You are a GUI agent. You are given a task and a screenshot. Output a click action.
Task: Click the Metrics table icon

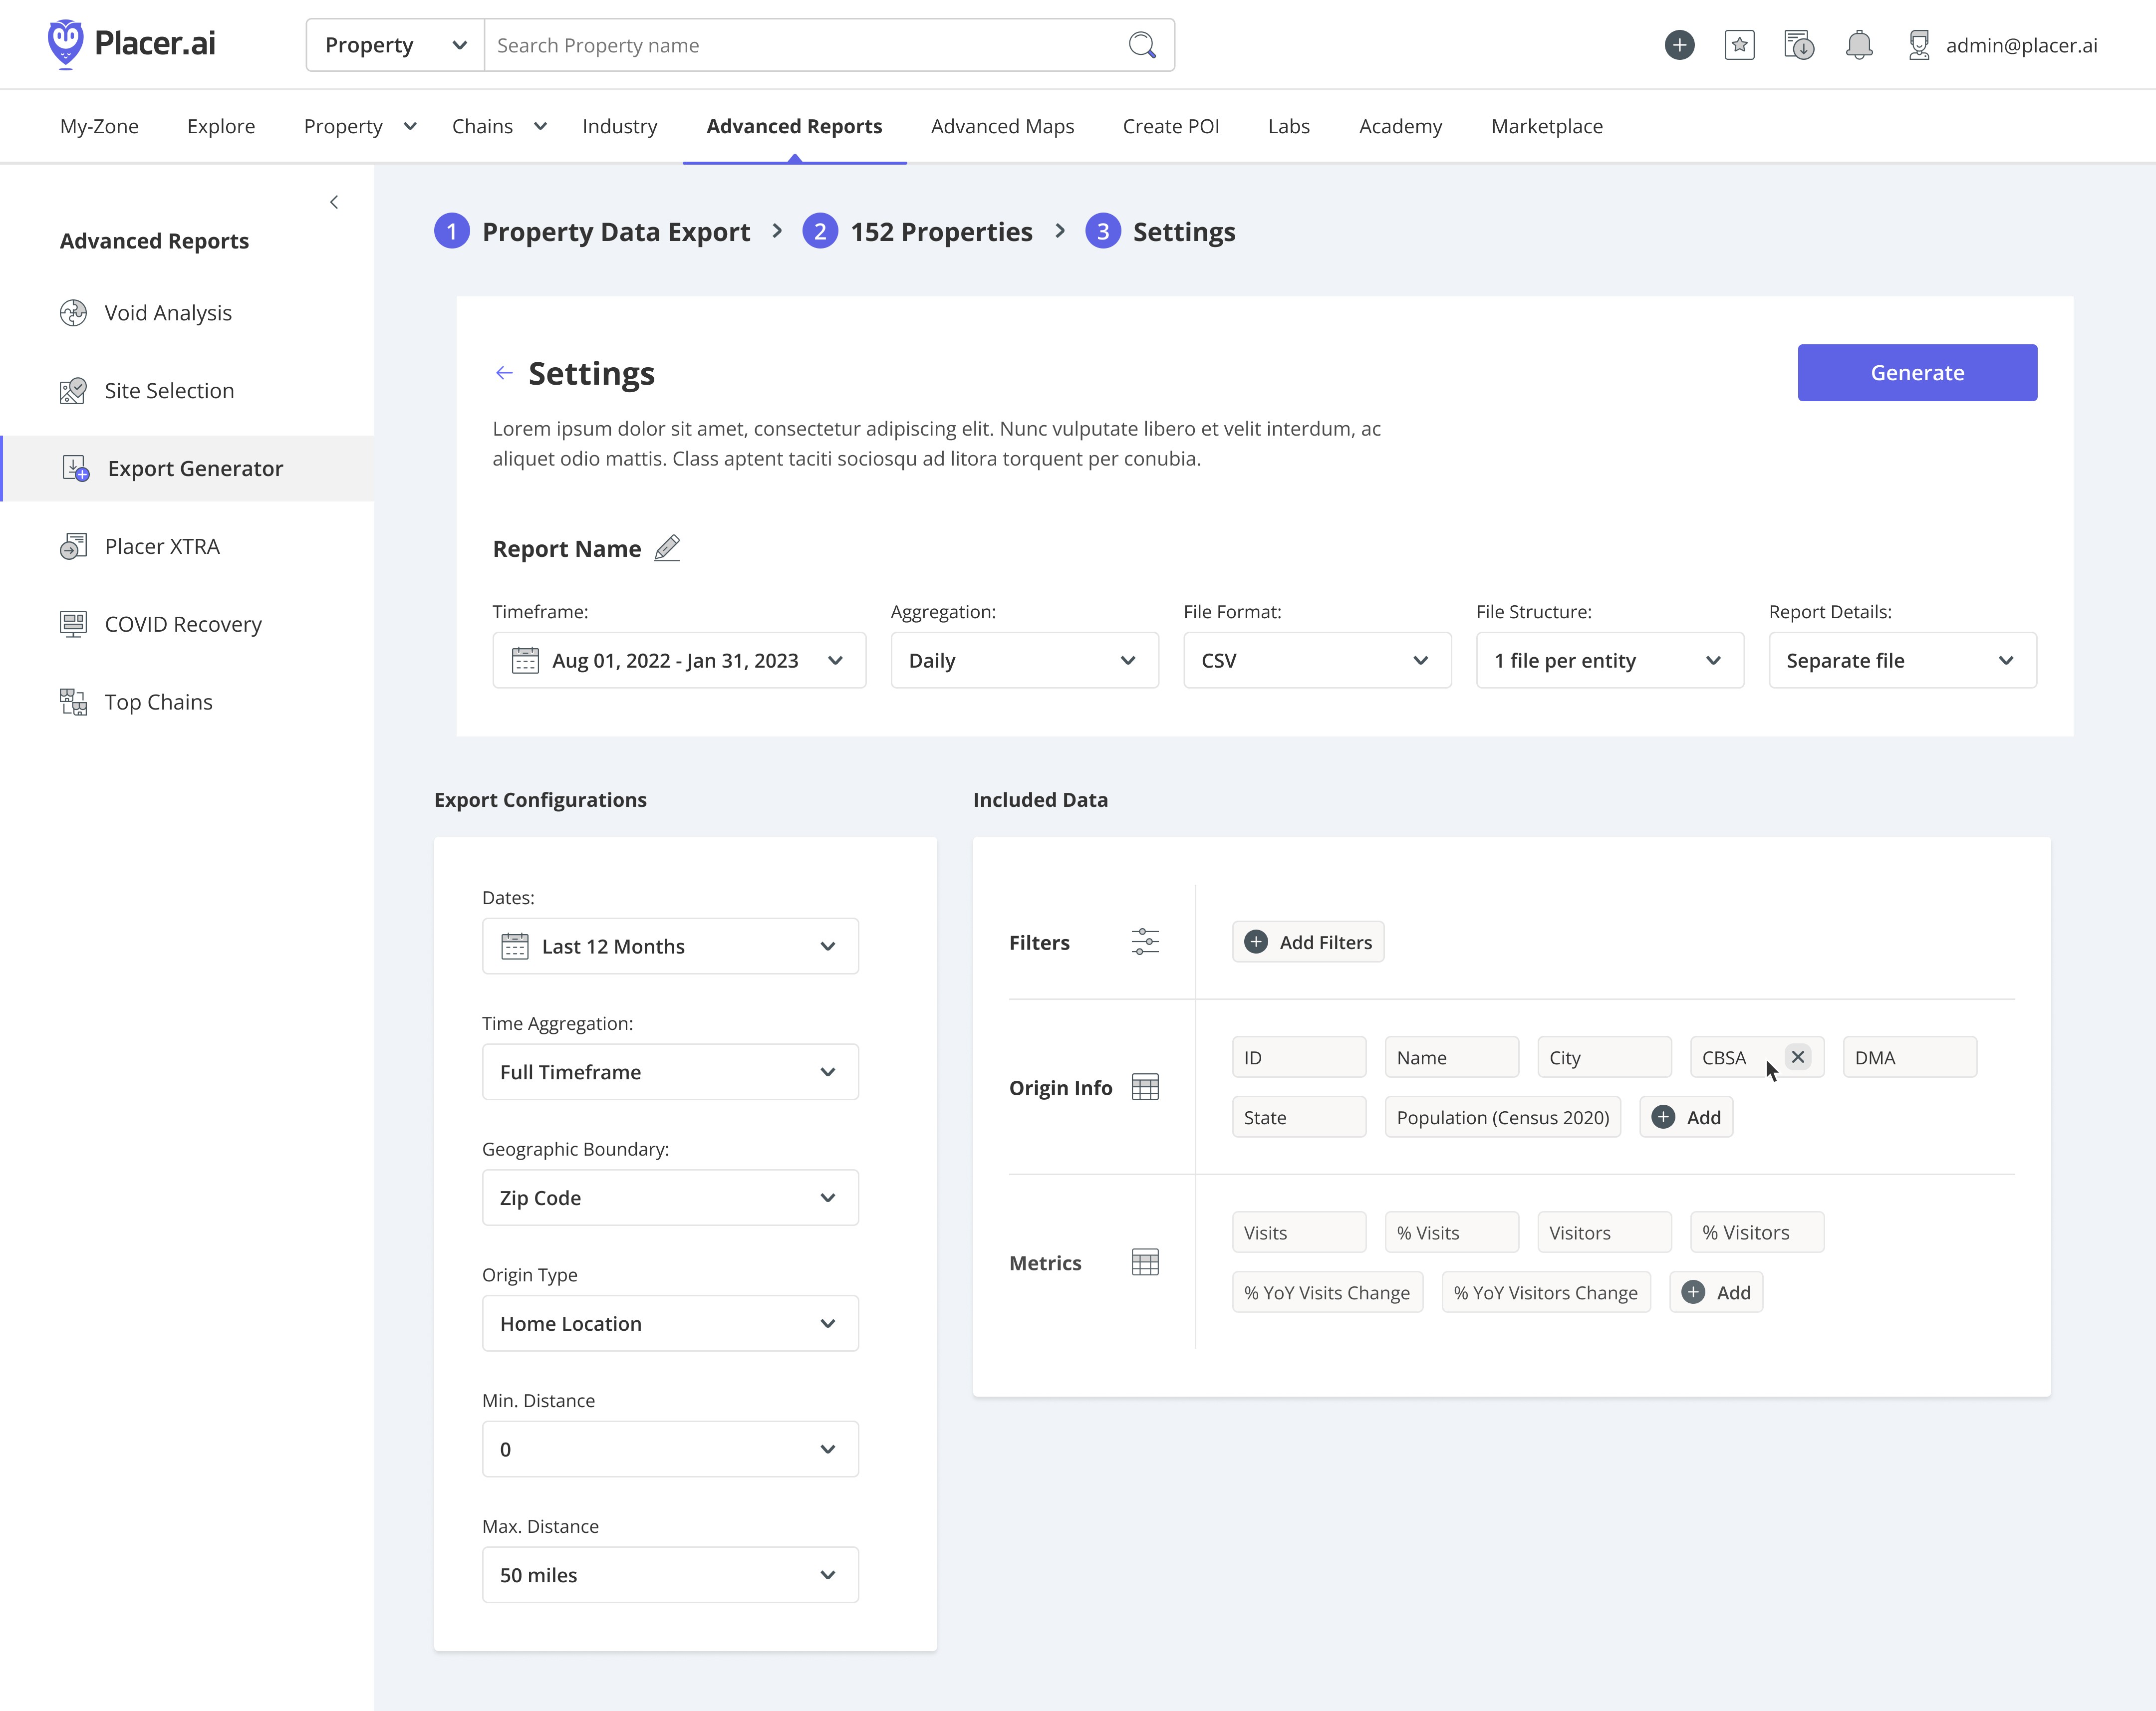[x=1144, y=1262]
